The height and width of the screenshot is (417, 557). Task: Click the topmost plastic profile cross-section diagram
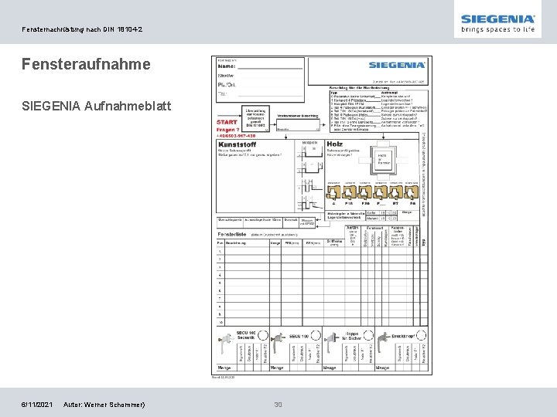click(x=309, y=152)
